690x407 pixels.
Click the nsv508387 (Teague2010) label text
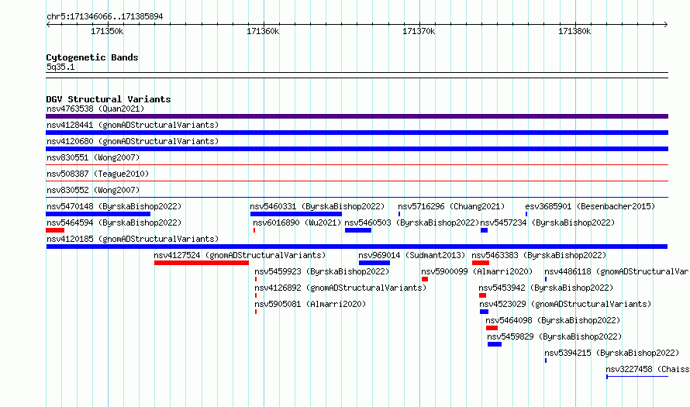pos(98,174)
